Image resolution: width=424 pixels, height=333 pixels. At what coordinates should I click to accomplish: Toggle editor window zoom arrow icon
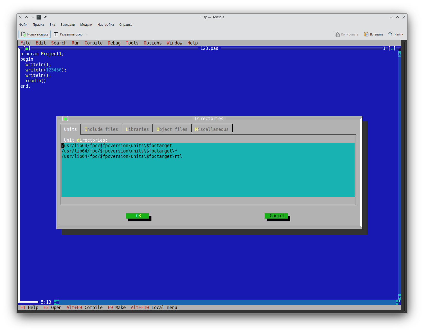tap(392, 48)
